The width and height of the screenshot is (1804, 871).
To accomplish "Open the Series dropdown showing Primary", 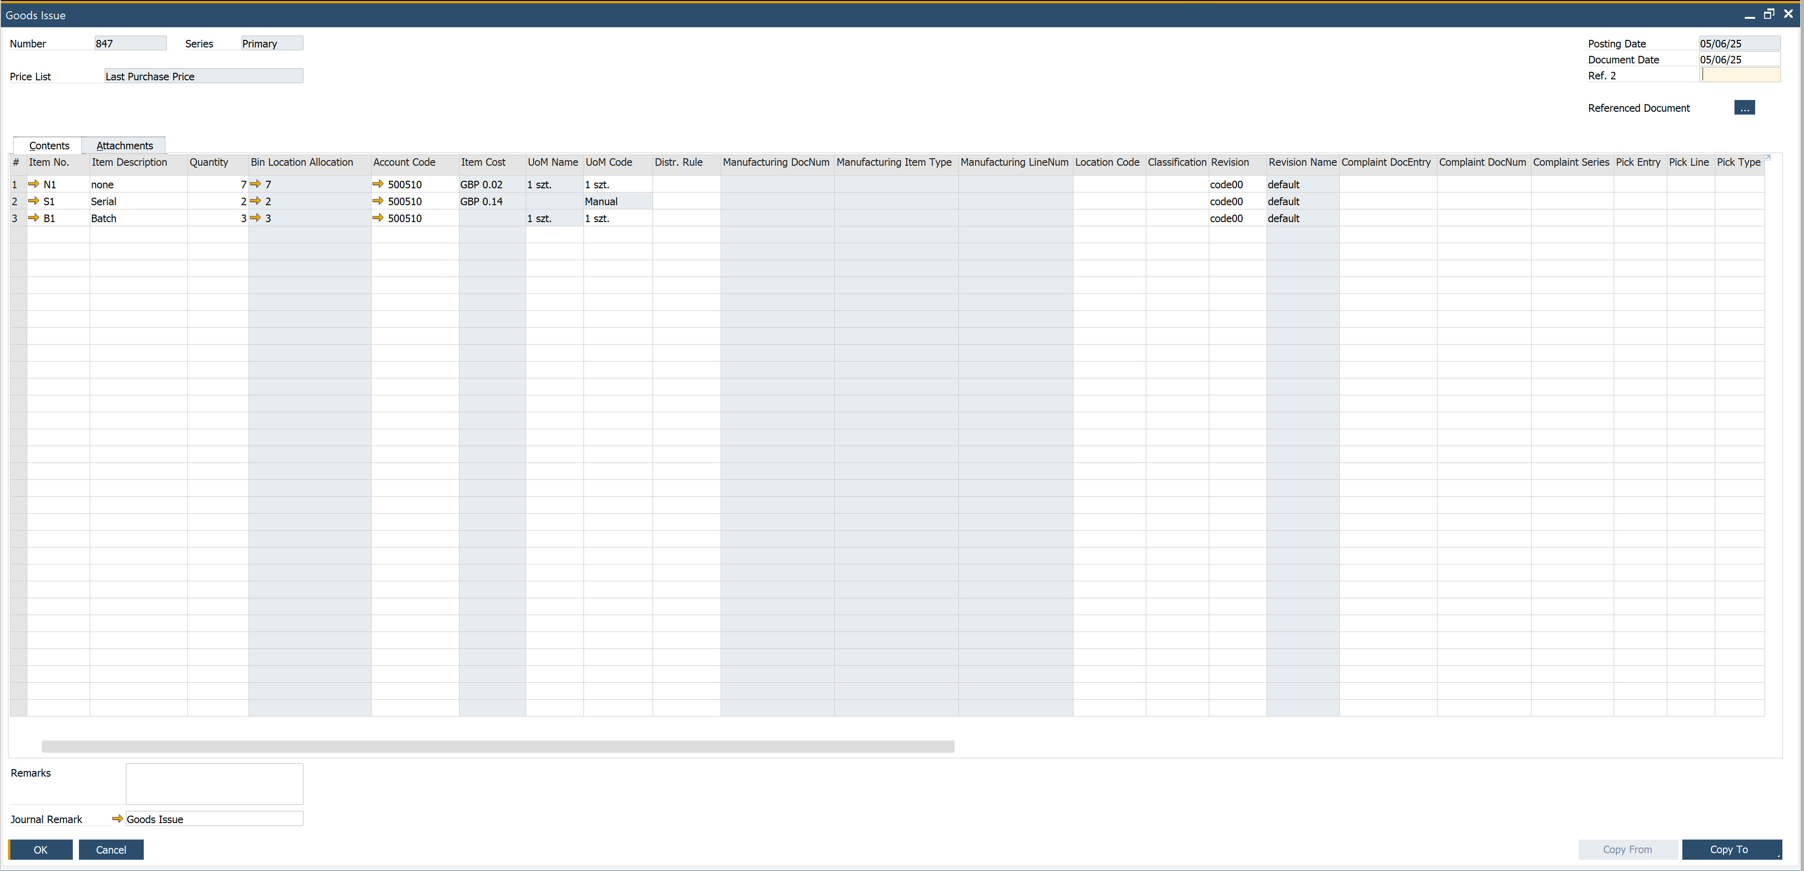I will (x=272, y=43).
